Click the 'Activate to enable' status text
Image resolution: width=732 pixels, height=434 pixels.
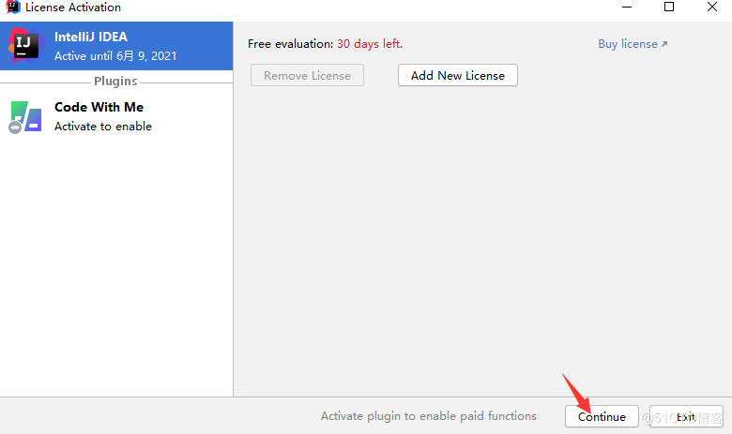point(103,127)
